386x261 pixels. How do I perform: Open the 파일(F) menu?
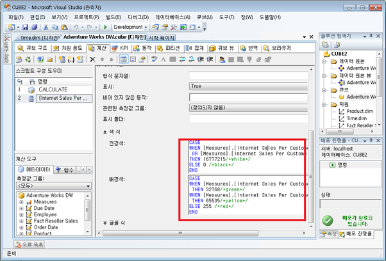point(16,17)
